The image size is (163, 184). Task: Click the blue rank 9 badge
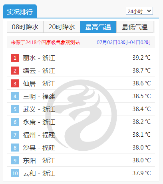15,160
